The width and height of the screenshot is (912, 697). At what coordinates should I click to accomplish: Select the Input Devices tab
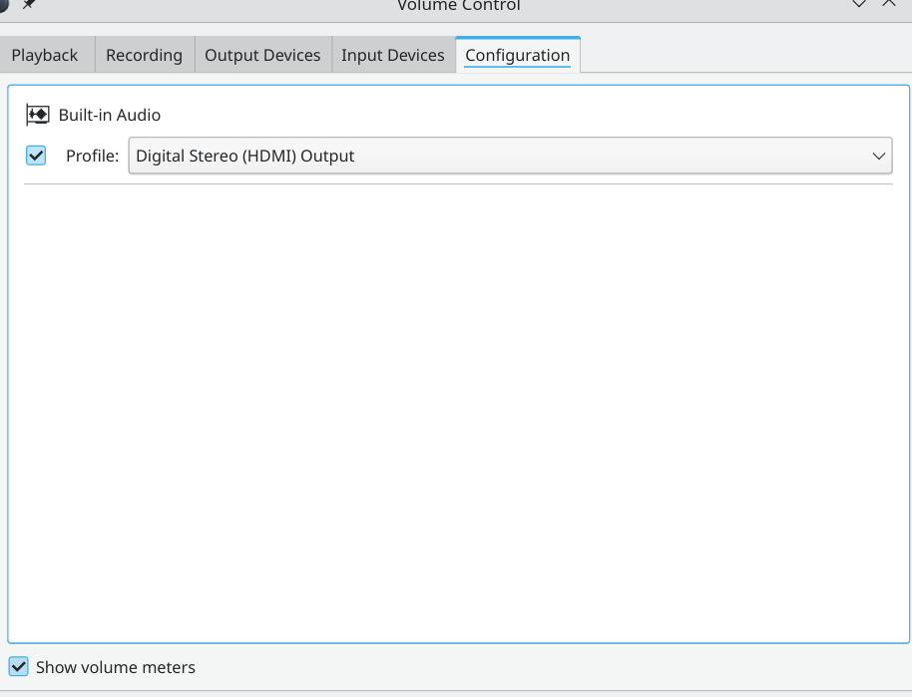coord(392,55)
